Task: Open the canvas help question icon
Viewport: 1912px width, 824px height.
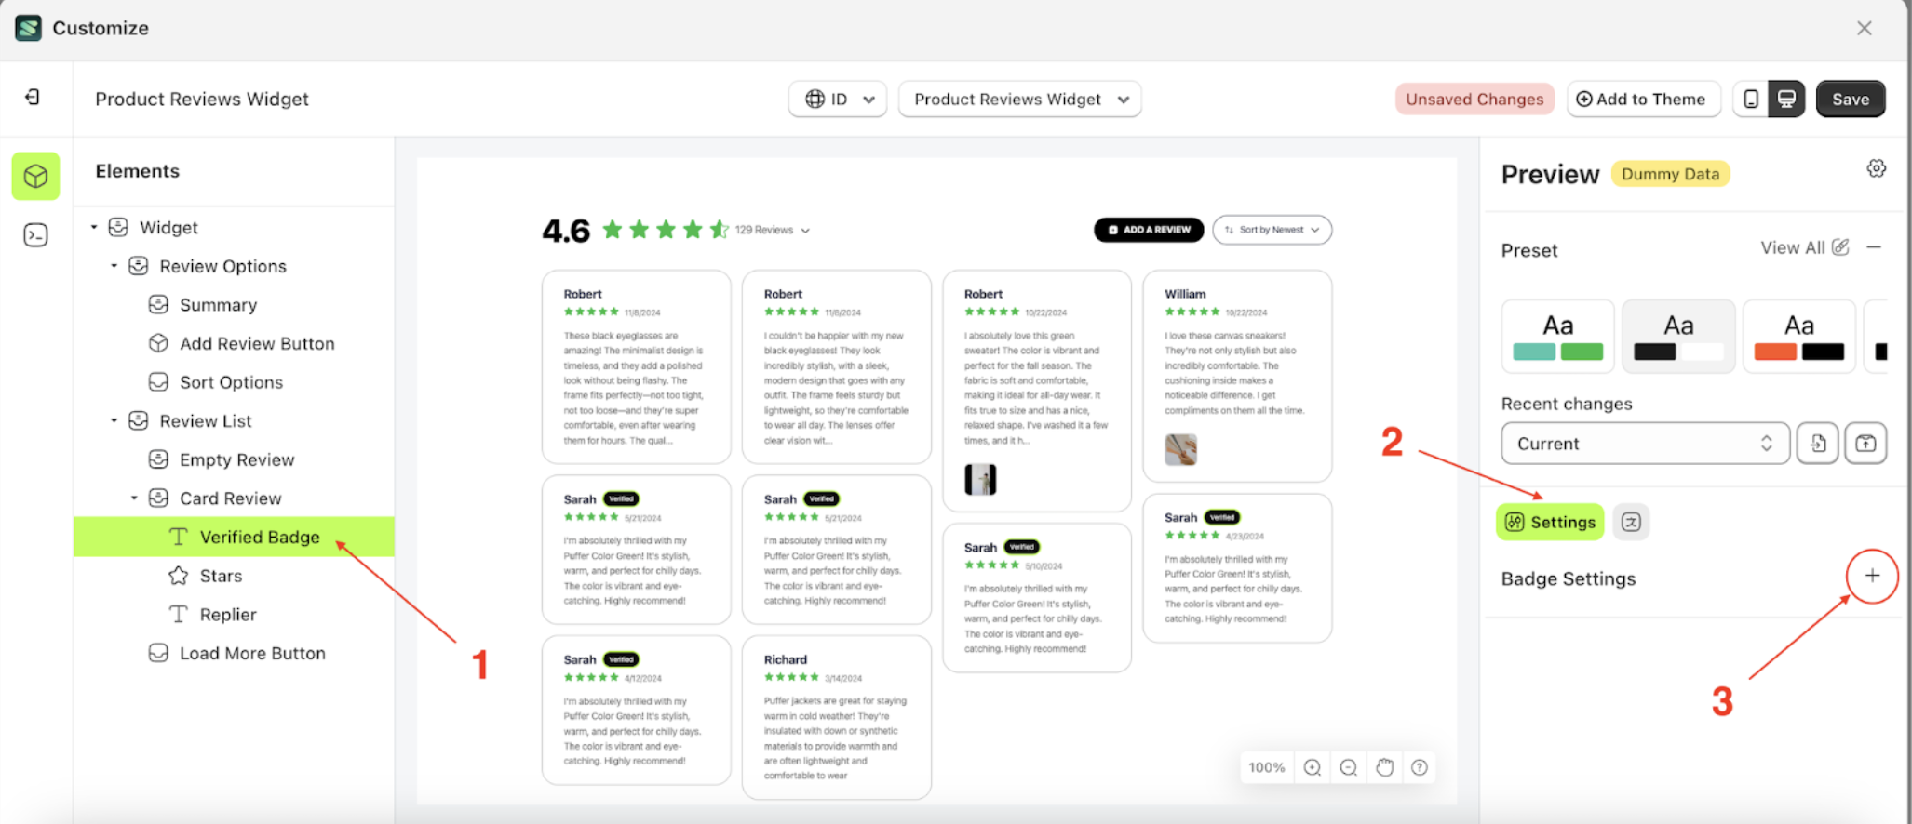Action: [x=1420, y=767]
